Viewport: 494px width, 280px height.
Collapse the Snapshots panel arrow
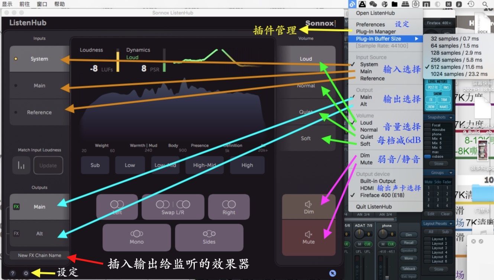tap(451, 118)
